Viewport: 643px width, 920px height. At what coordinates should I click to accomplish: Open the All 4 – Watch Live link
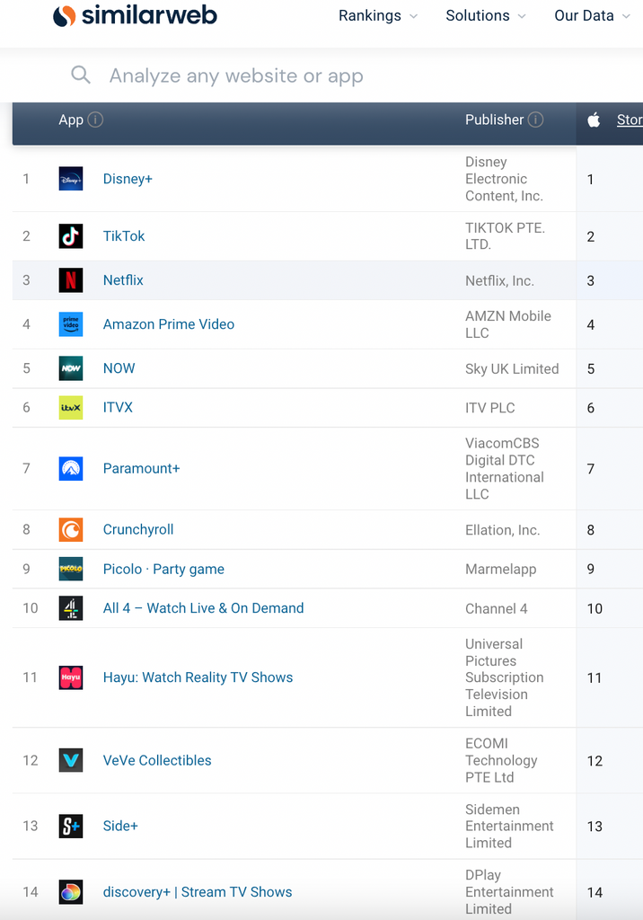[x=203, y=608]
